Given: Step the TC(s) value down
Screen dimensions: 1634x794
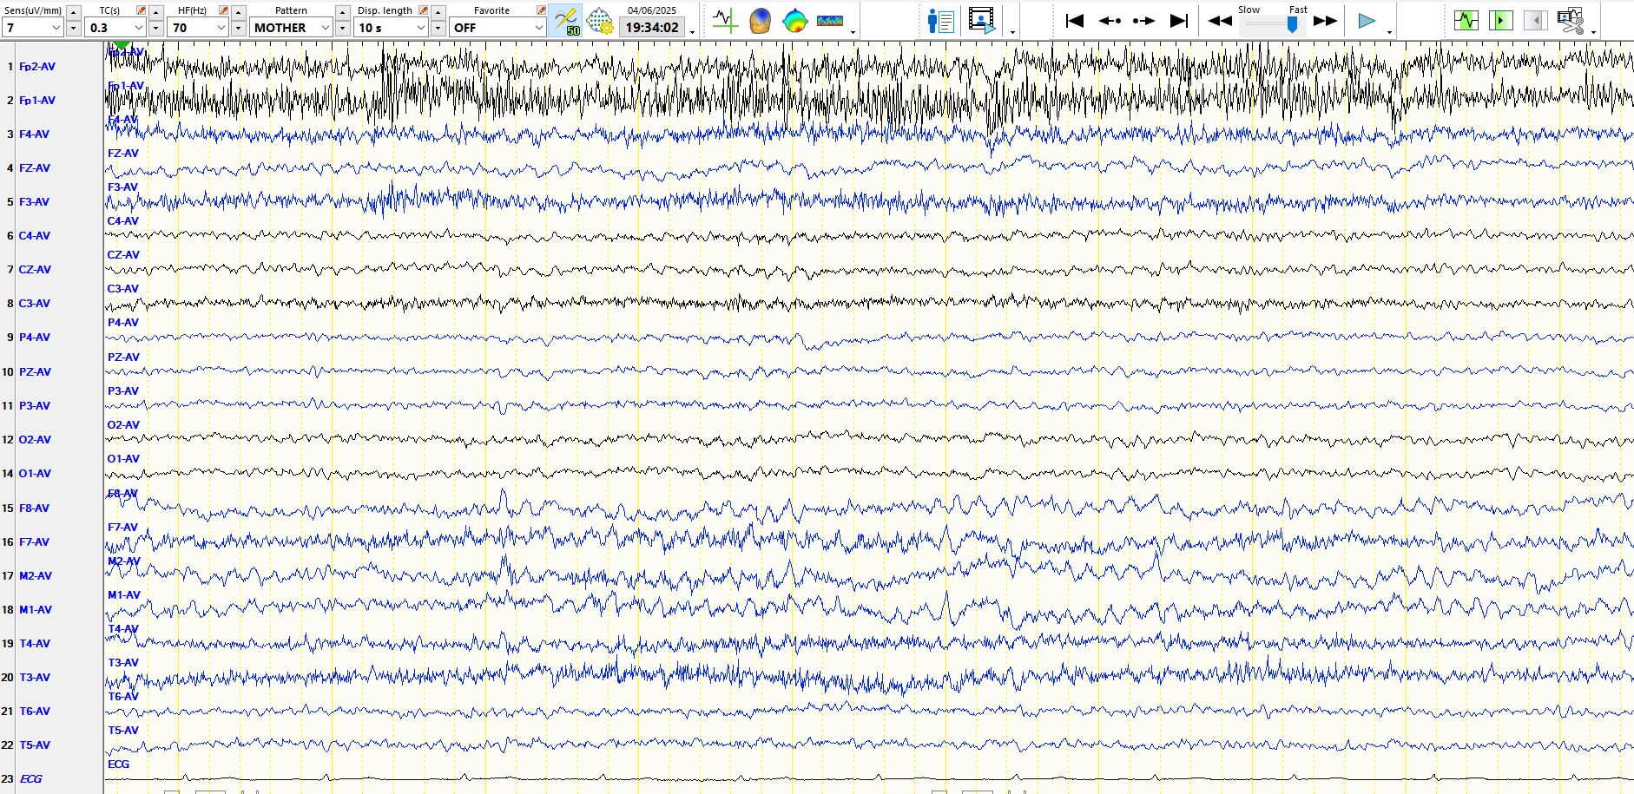Looking at the screenshot, I should (x=155, y=28).
